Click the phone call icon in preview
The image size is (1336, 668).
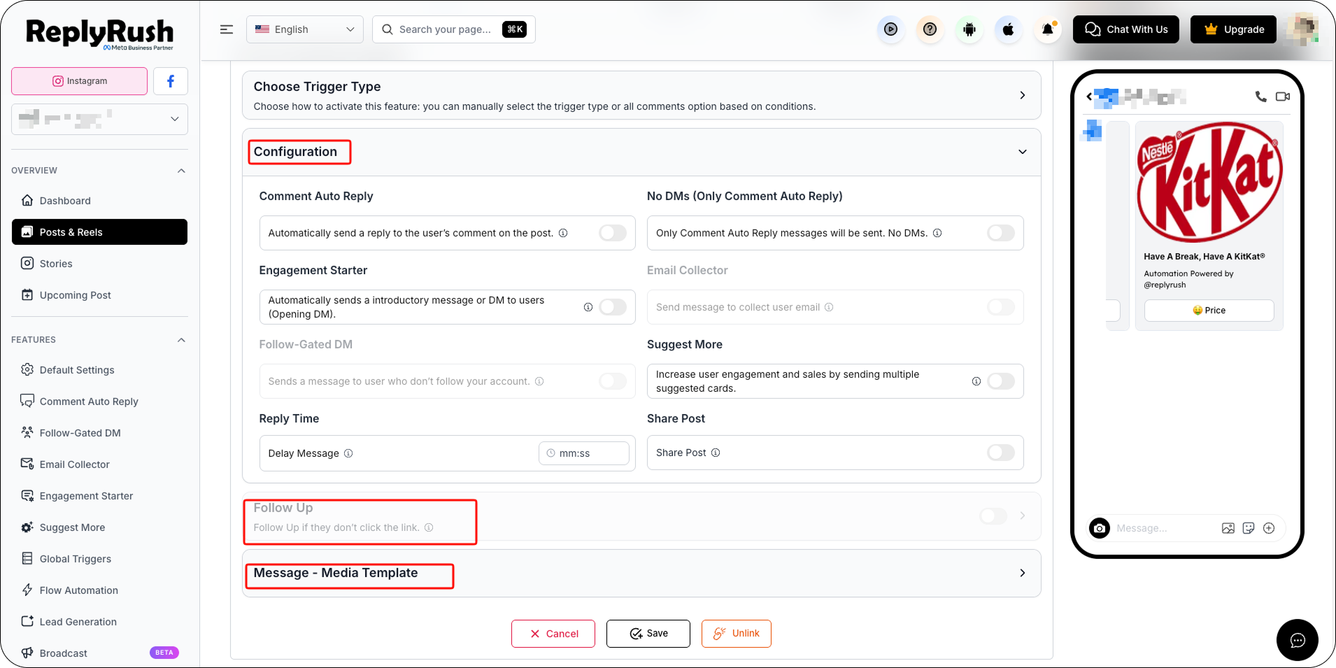pos(1260,97)
